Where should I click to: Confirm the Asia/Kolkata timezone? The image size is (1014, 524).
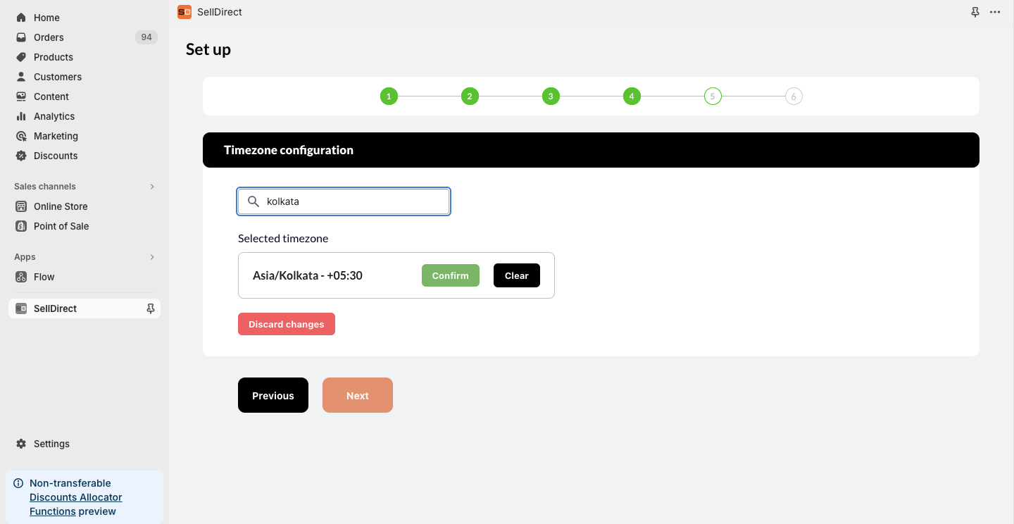pos(451,275)
